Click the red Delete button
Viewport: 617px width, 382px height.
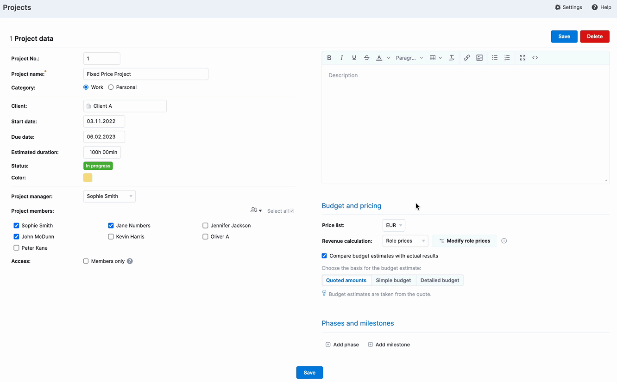point(595,37)
